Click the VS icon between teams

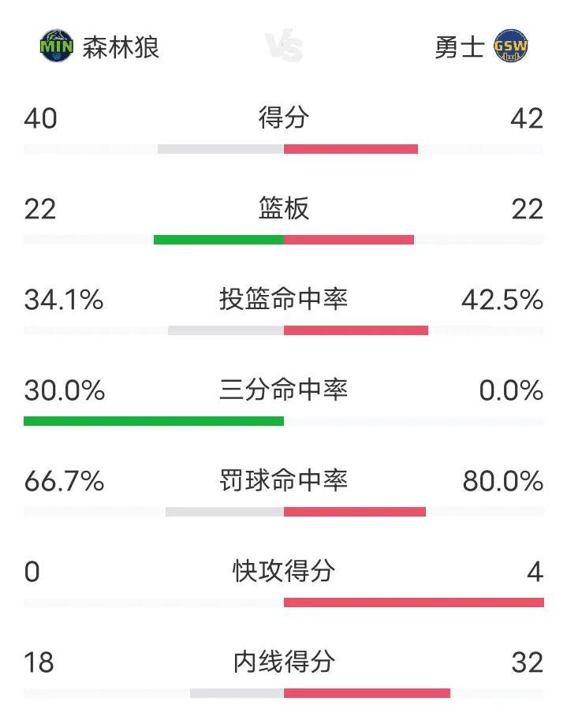click(284, 46)
